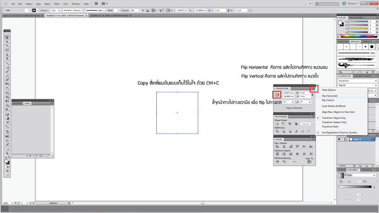The image size is (379, 213).
Task: Switch to the Swatches panel tab
Action: (343, 42)
